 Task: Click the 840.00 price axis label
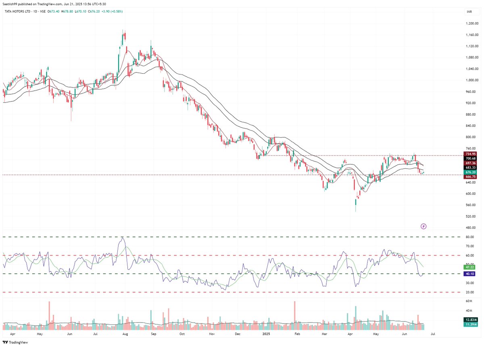coord(470,125)
